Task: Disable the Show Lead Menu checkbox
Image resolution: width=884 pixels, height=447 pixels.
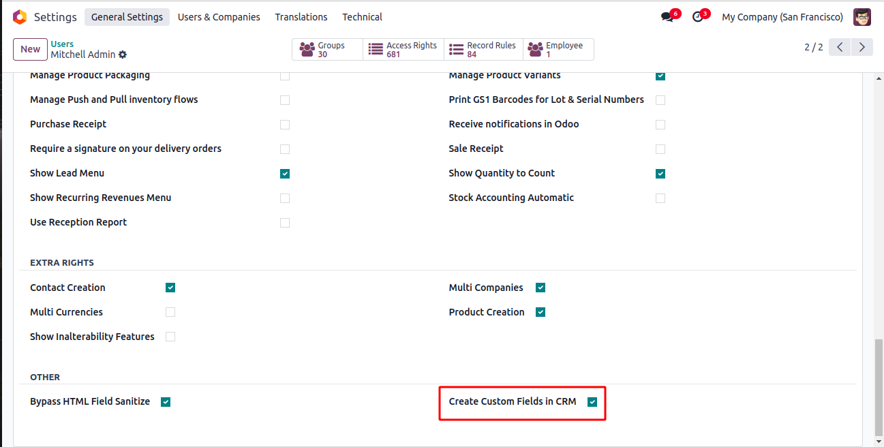Action: (285, 174)
